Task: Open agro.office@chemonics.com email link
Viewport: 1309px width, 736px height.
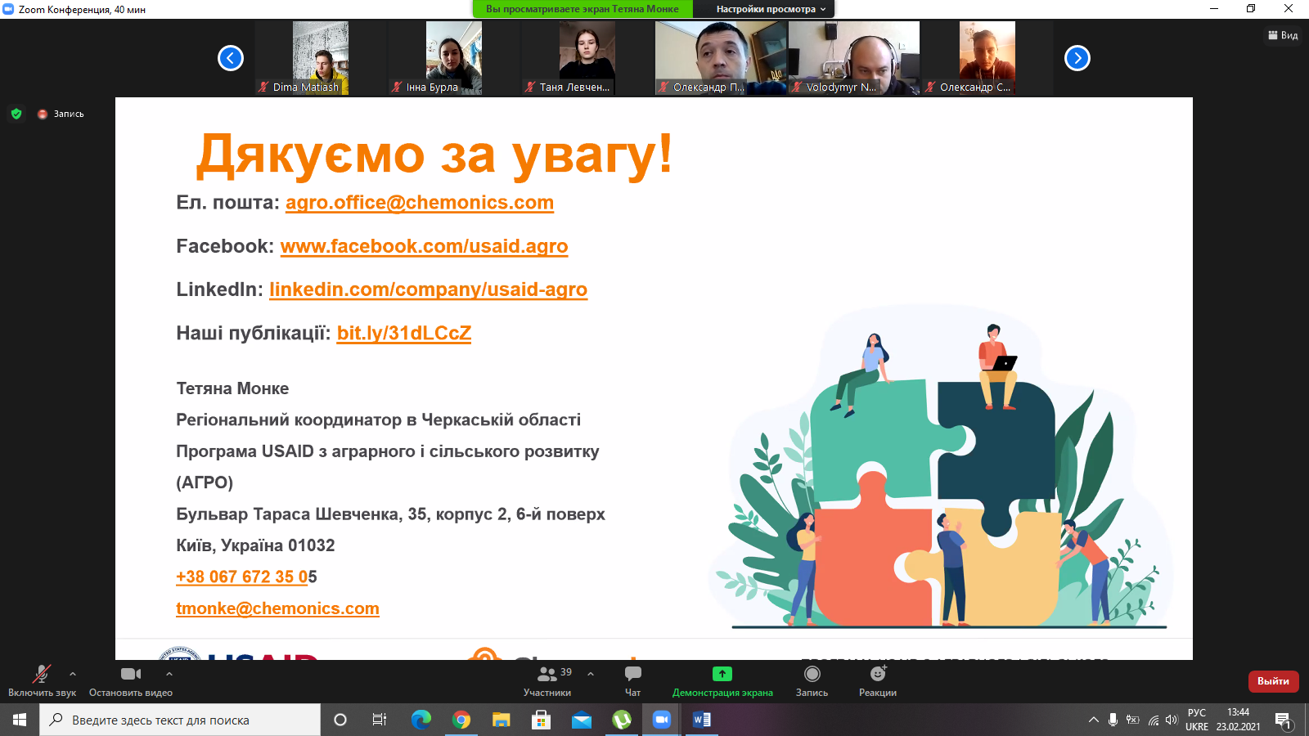Action: pyautogui.click(x=420, y=203)
